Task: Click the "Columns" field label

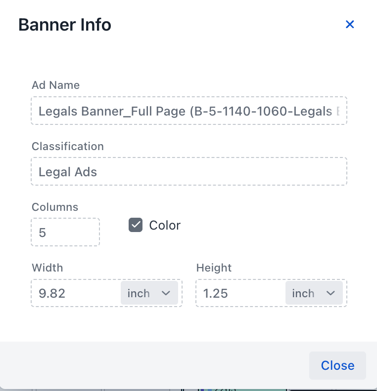Action: (x=55, y=207)
